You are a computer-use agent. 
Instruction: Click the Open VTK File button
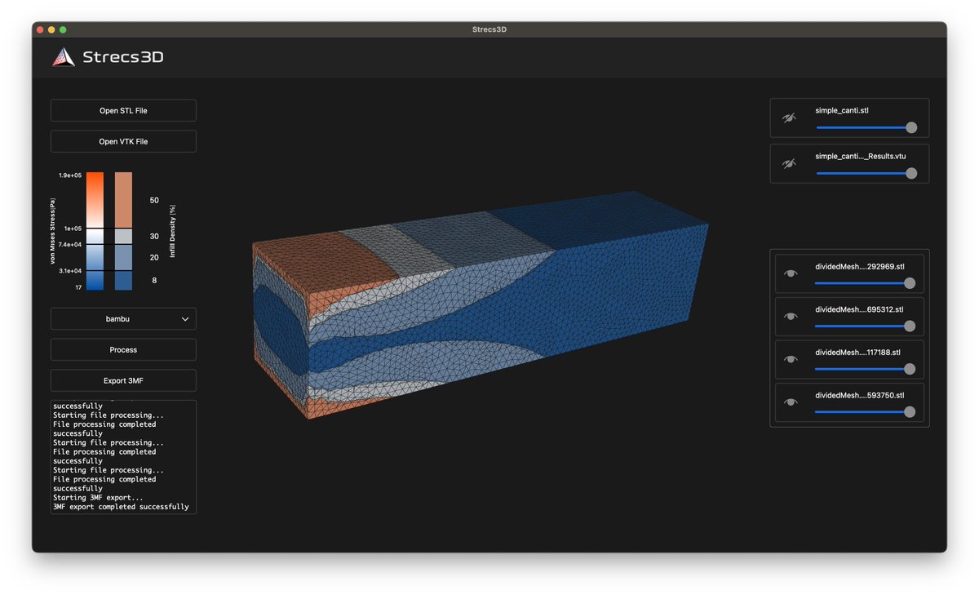tap(122, 141)
